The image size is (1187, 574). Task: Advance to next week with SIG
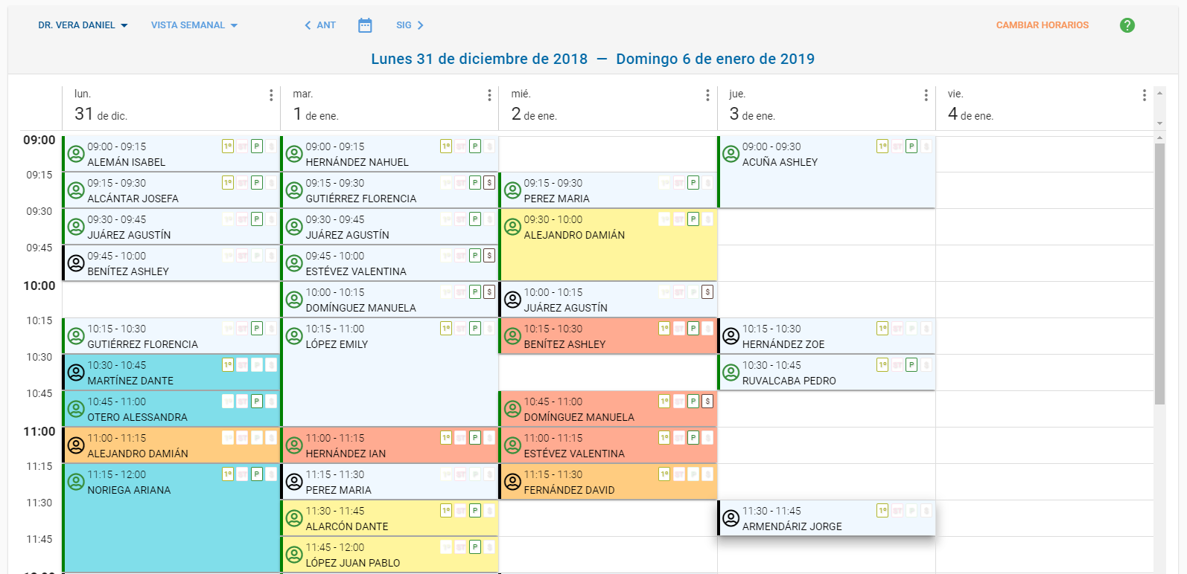coord(410,25)
